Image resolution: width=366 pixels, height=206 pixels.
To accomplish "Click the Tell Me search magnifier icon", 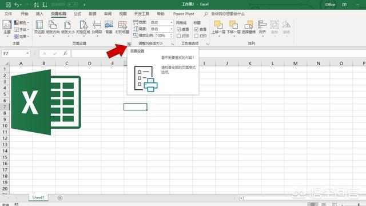I will tap(206, 14).
